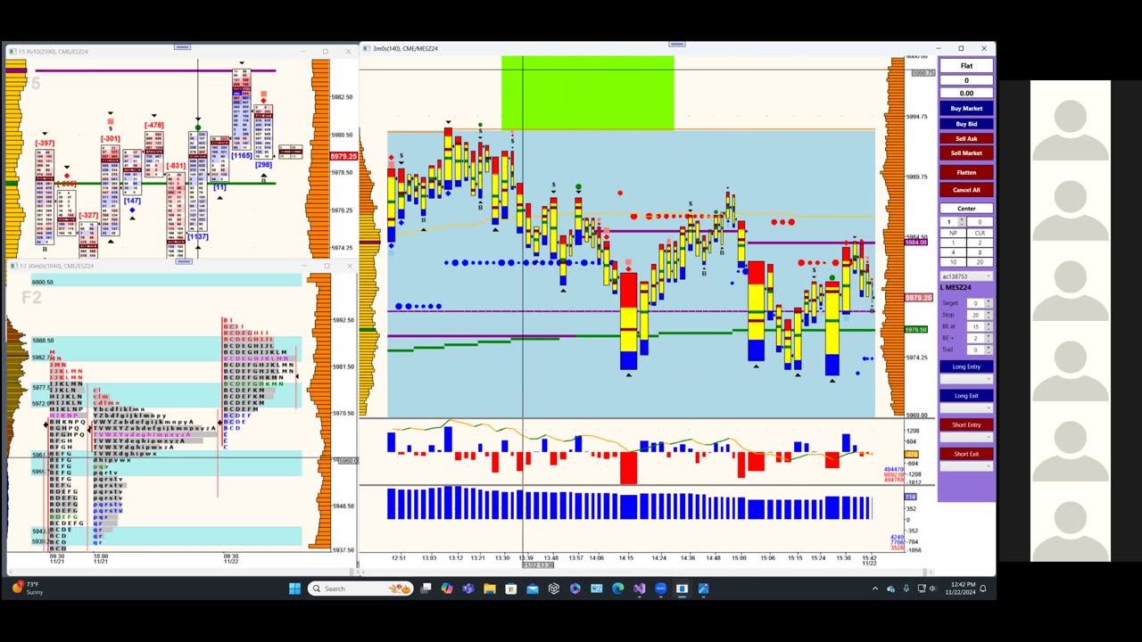
Task: Select quantity preset 10
Action: [952, 262]
